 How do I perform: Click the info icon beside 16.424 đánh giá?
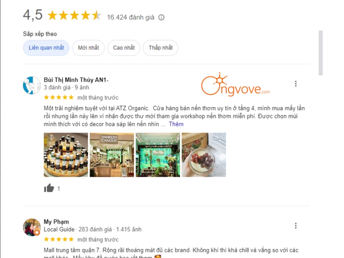[x=161, y=17]
